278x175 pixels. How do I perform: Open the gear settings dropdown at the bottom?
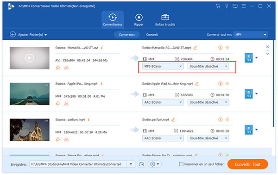tap(154, 164)
